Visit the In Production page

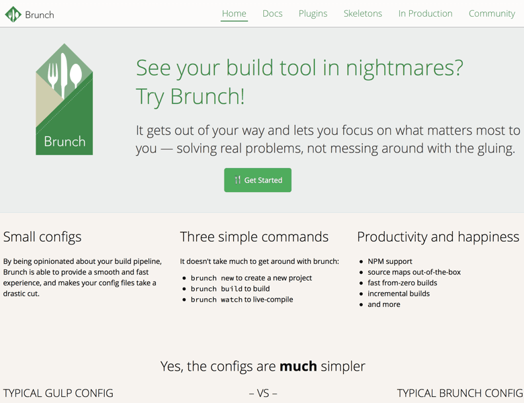coord(425,13)
